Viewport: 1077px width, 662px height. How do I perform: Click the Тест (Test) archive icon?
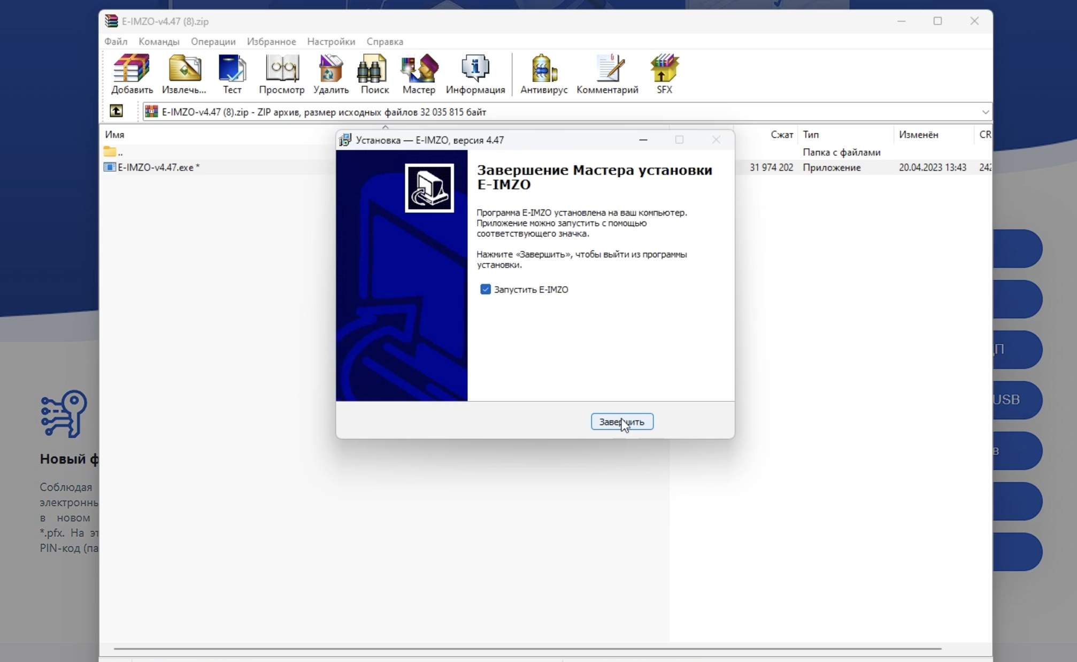tap(232, 74)
